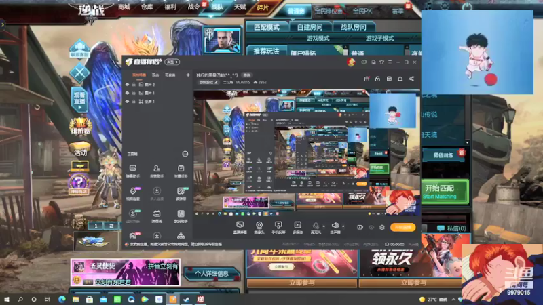
Task: Select the 全民PK tab in game
Action: coord(362,11)
